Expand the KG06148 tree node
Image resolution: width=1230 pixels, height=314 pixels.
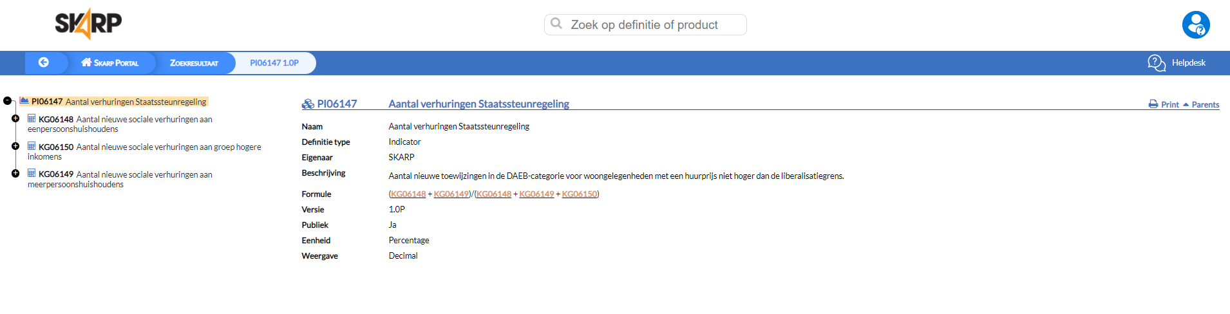[x=15, y=118]
